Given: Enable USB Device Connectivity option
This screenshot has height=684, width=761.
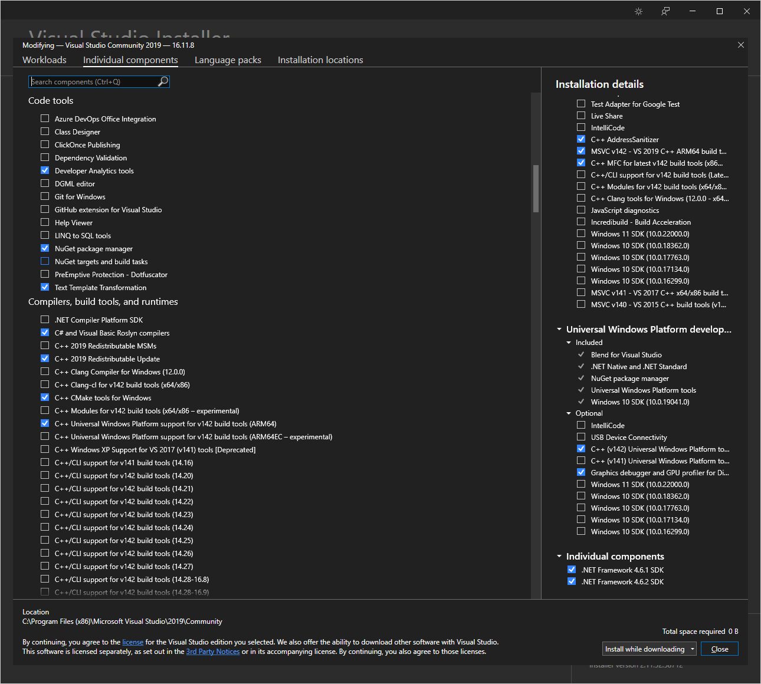Looking at the screenshot, I should 581,437.
